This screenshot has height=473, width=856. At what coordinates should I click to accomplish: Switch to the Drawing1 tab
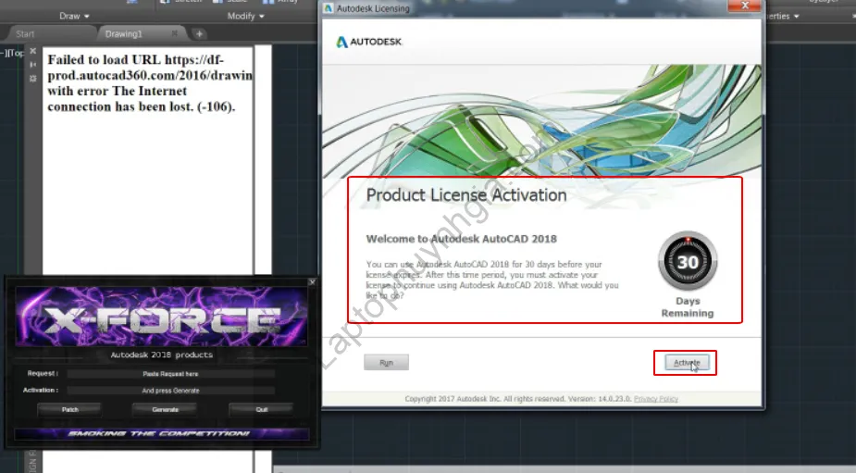tap(124, 34)
